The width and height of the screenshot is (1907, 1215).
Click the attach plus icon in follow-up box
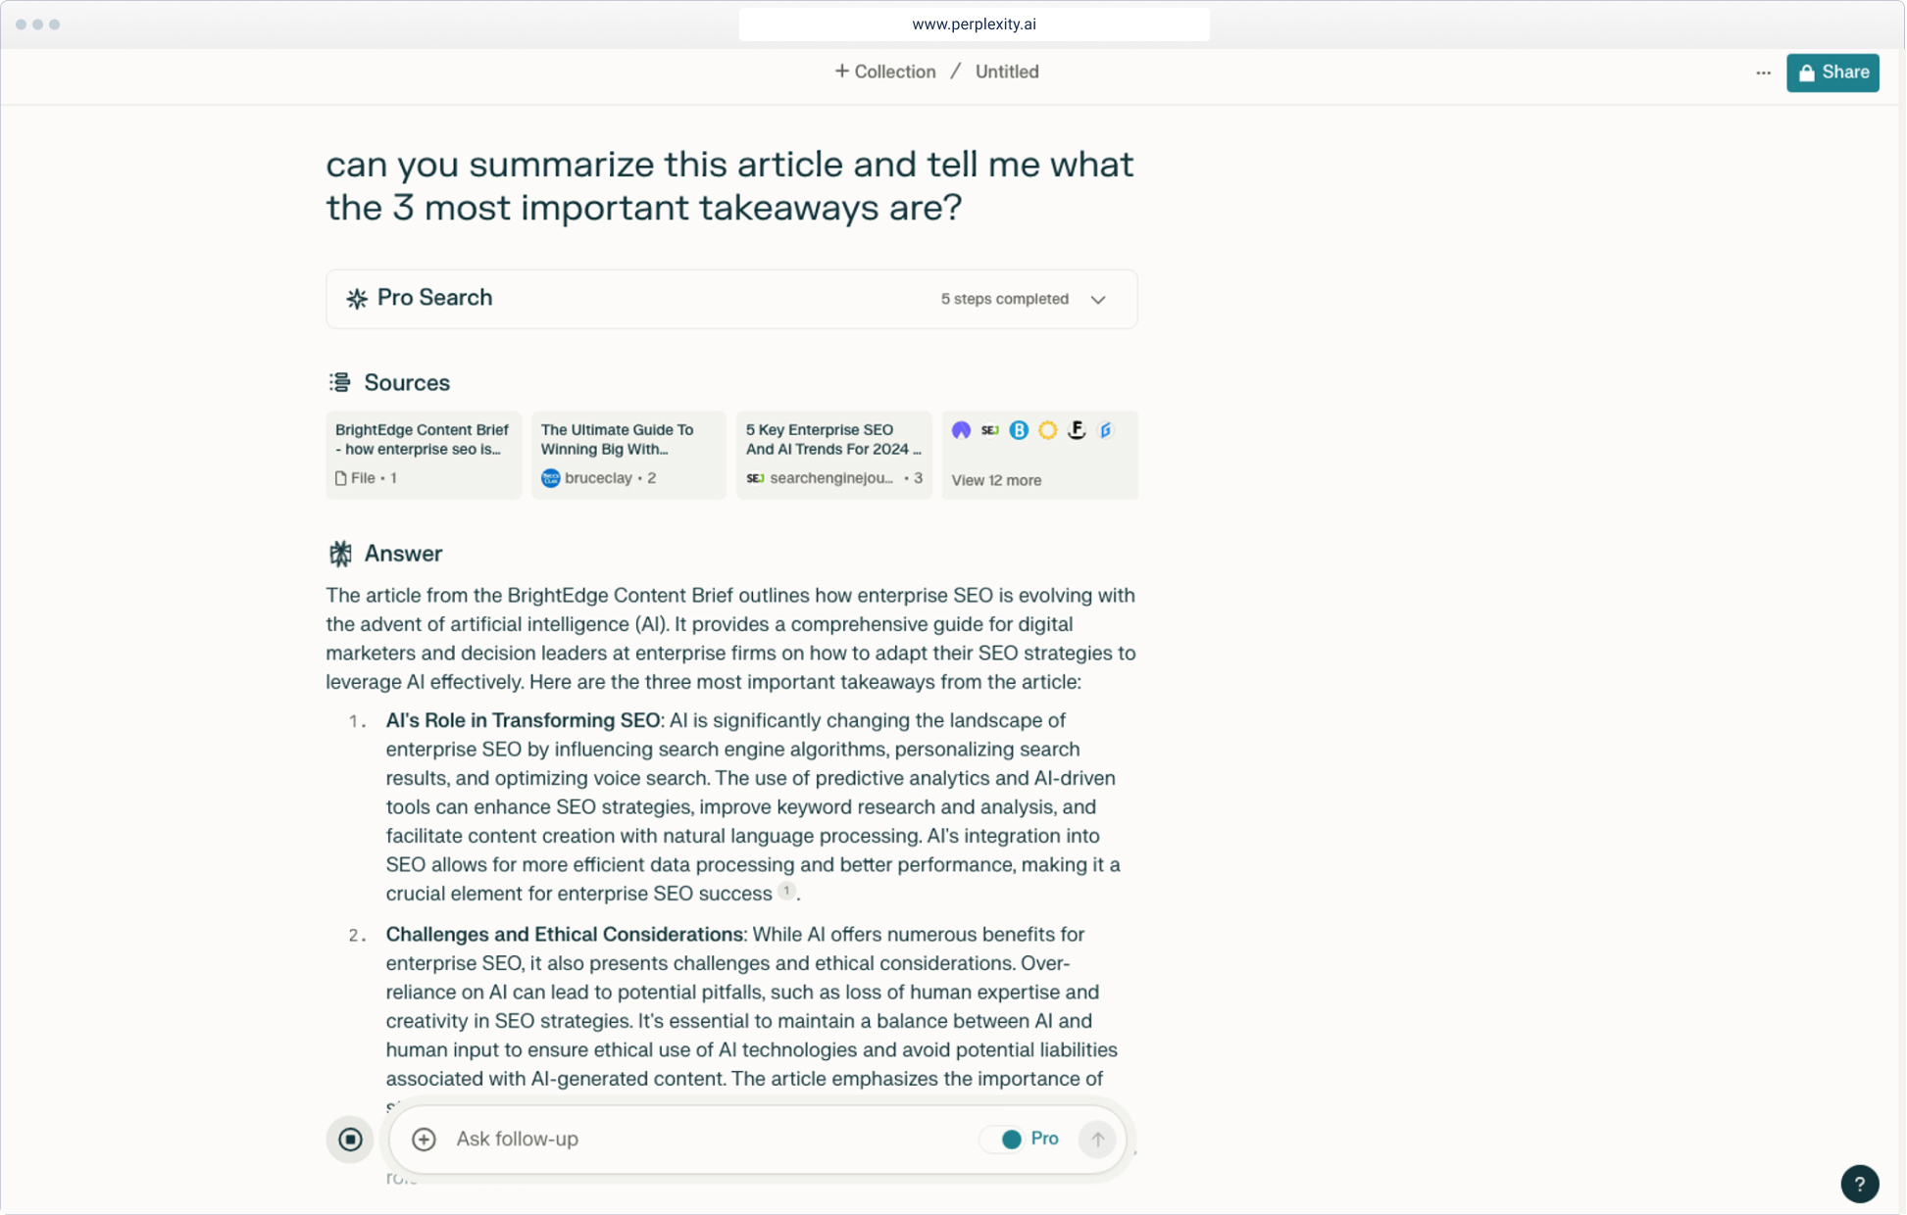tap(424, 1139)
